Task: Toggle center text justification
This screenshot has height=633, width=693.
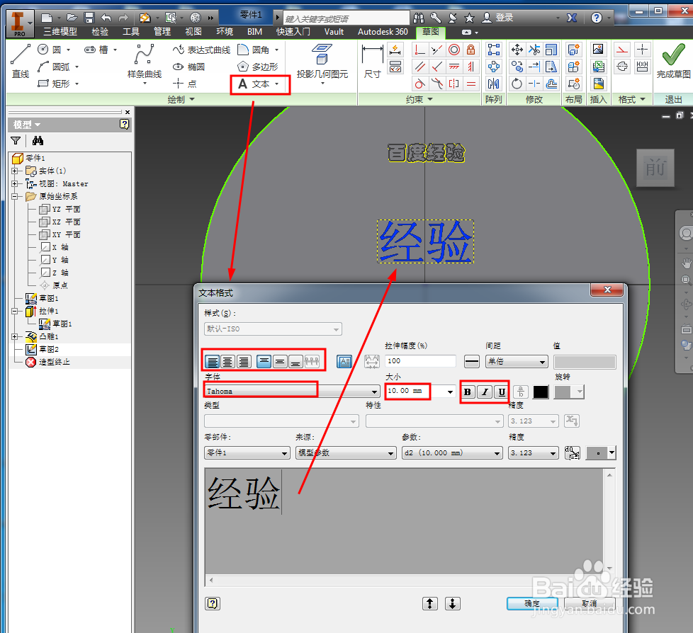Action: click(227, 362)
